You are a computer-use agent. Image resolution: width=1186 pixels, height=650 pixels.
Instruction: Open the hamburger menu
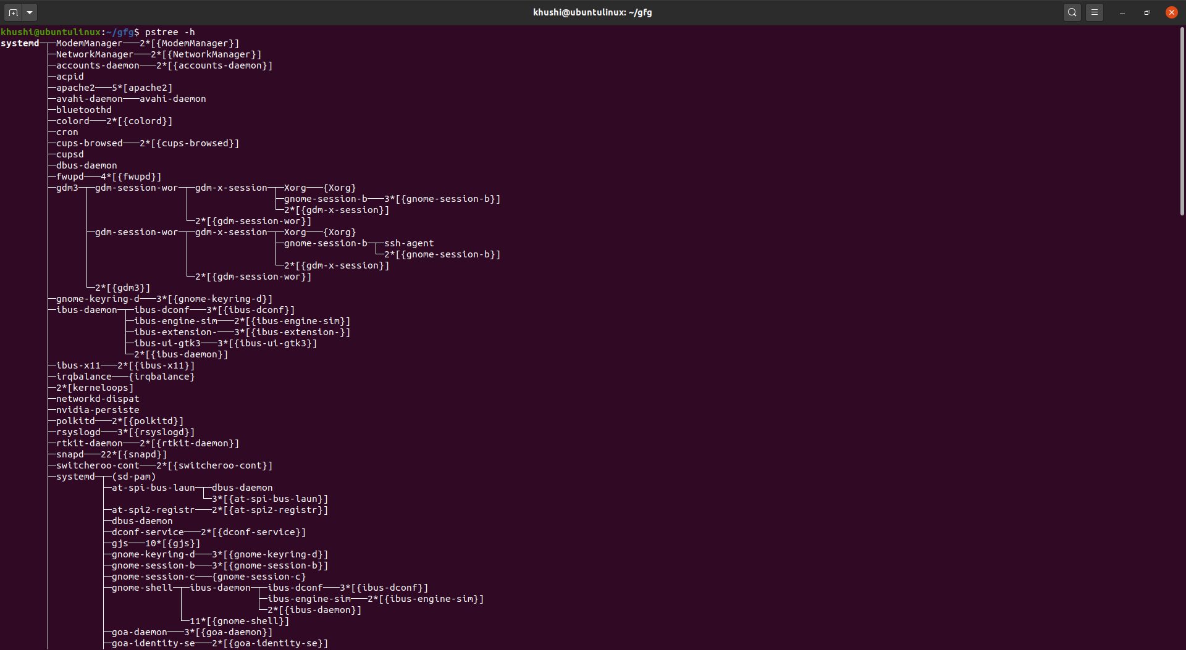[1095, 12]
